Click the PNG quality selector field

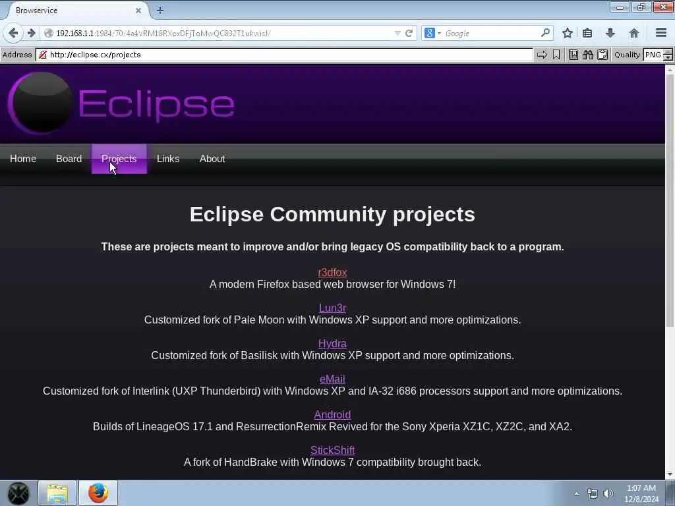click(653, 55)
